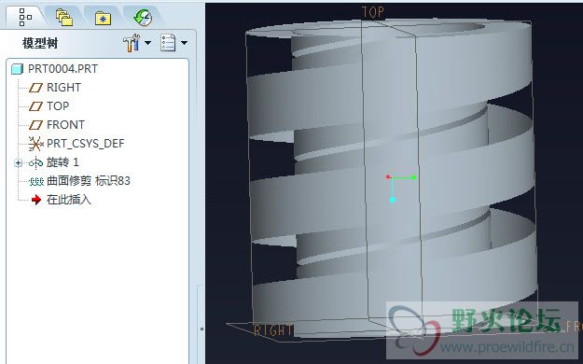Open the Favorites folder tab

[103, 18]
